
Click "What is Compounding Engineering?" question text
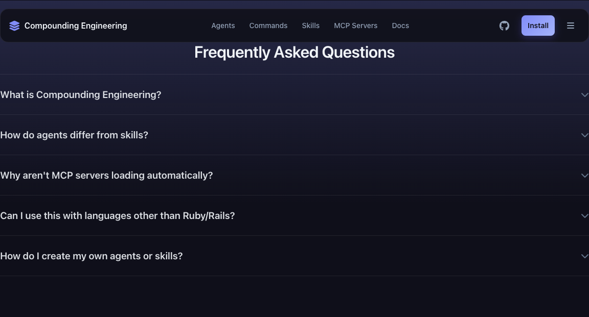[81, 95]
